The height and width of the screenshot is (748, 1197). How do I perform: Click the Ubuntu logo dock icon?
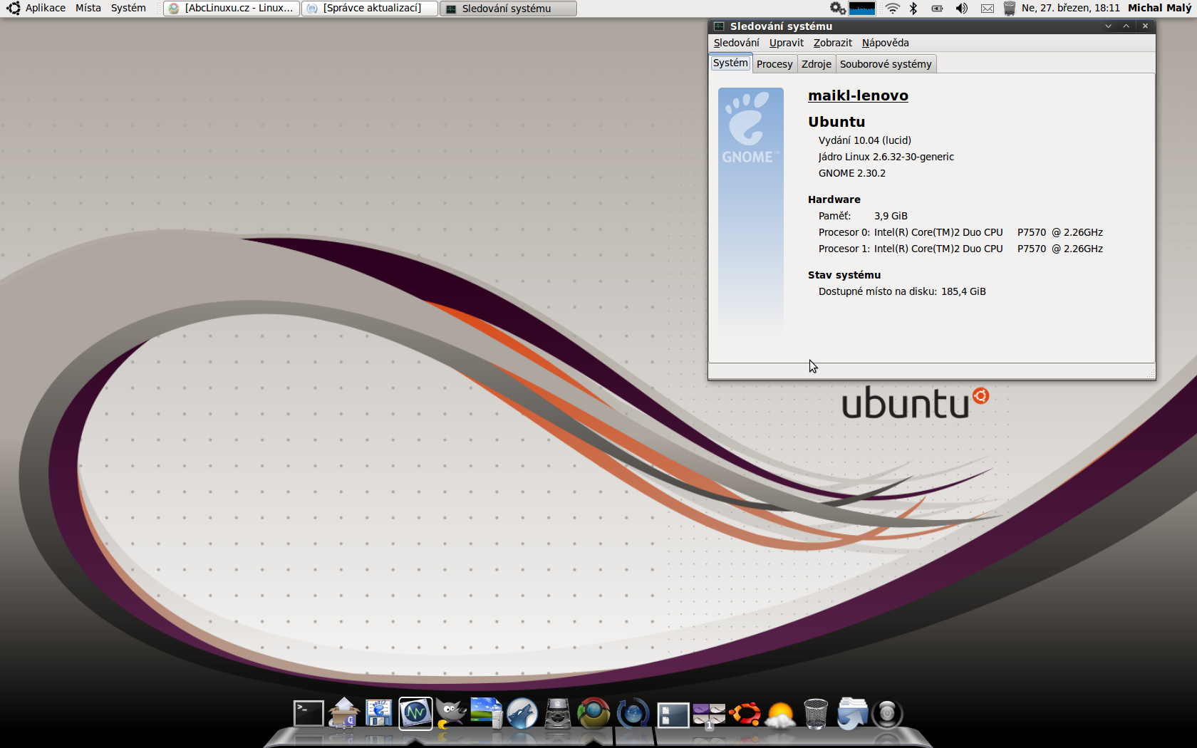pyautogui.click(x=745, y=713)
